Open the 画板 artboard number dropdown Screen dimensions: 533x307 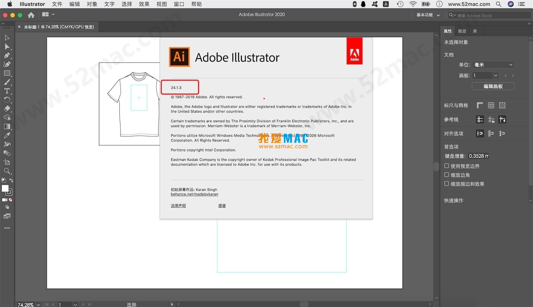tap(496, 75)
